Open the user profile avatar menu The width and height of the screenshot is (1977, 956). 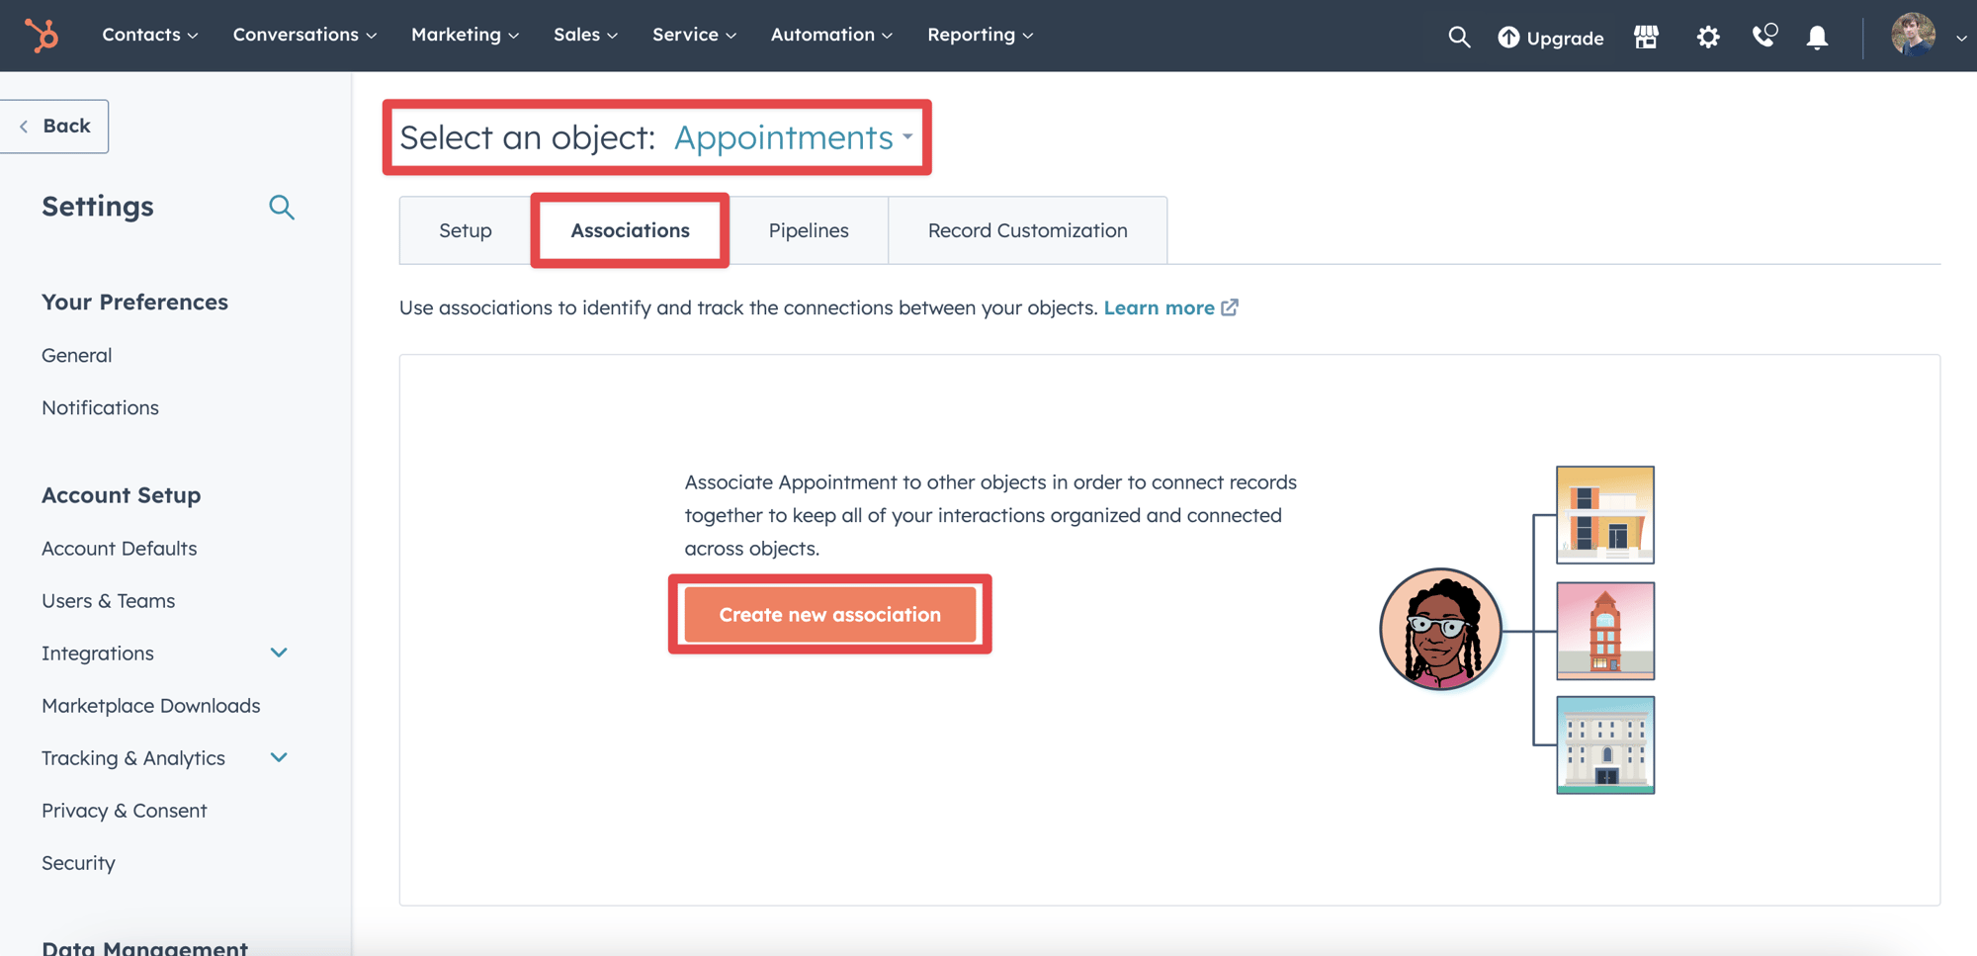coord(1915,36)
